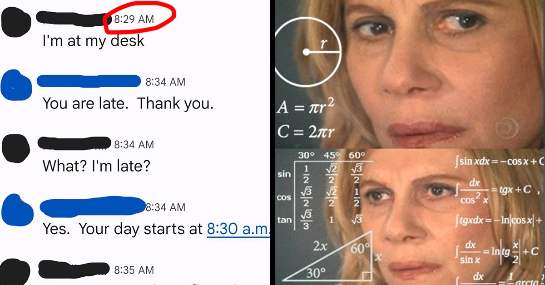The width and height of the screenshot is (545, 285).
Task: Click the black avatar next to "What? I'm late?"
Action: (x=18, y=147)
